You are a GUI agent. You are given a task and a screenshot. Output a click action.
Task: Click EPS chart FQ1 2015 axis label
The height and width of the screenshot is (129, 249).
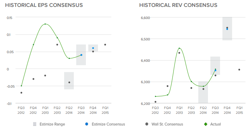tap(105, 110)
